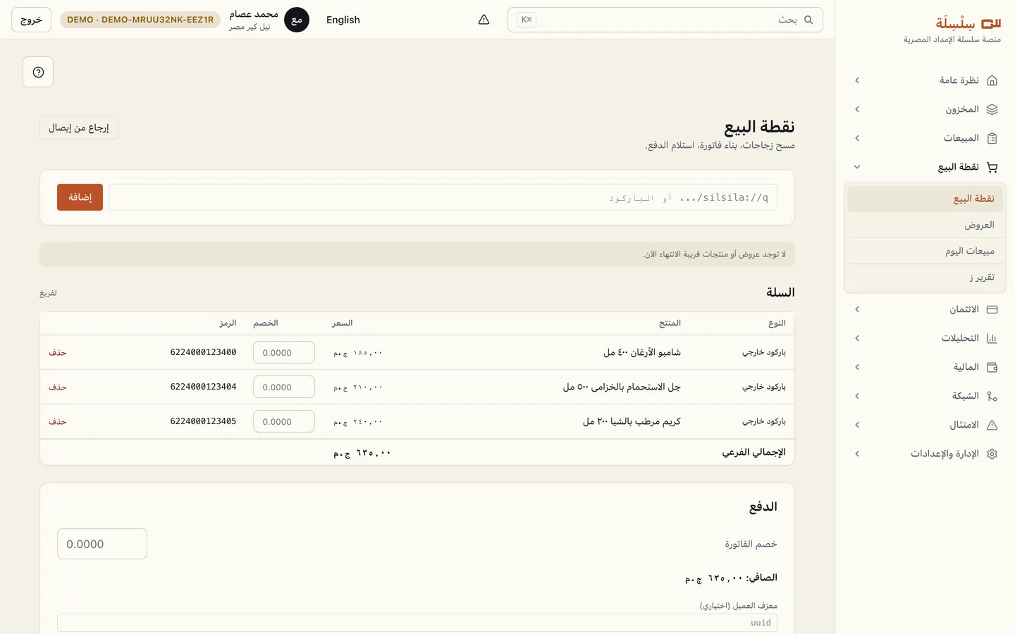Click the إرجاع من إيصال button
This screenshot has width=1015, height=634.
79,128
